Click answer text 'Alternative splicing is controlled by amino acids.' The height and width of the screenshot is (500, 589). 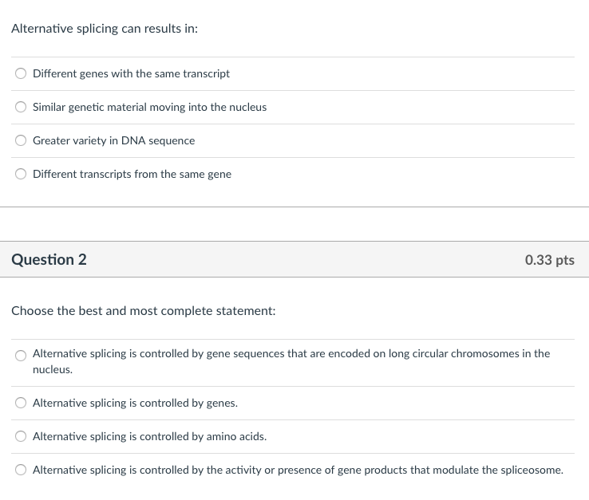(x=149, y=436)
